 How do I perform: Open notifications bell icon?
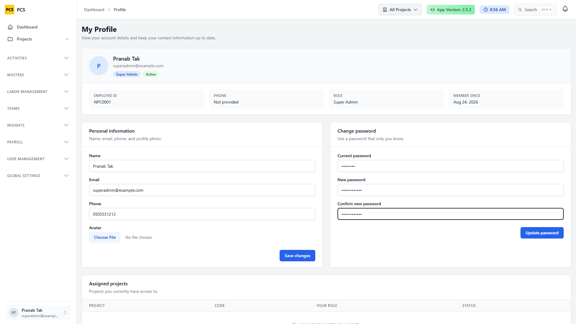coord(565,9)
